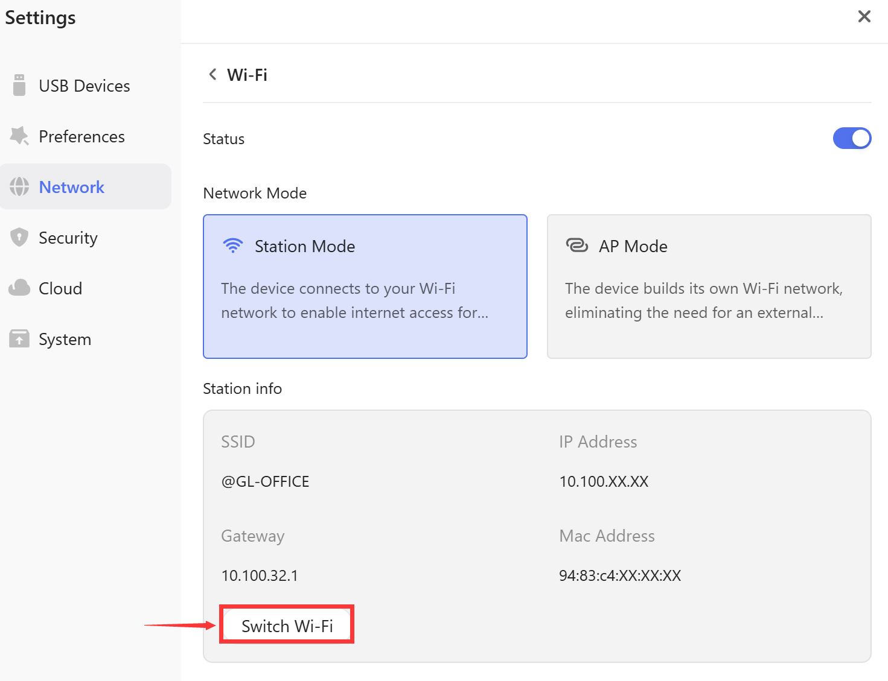Go back using the Wi-Fi chevron
This screenshot has height=681, width=888.
pos(212,74)
